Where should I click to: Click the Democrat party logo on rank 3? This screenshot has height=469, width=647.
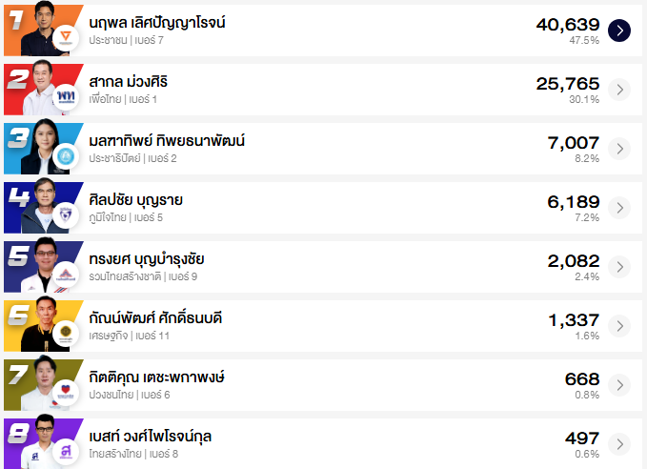66,156
